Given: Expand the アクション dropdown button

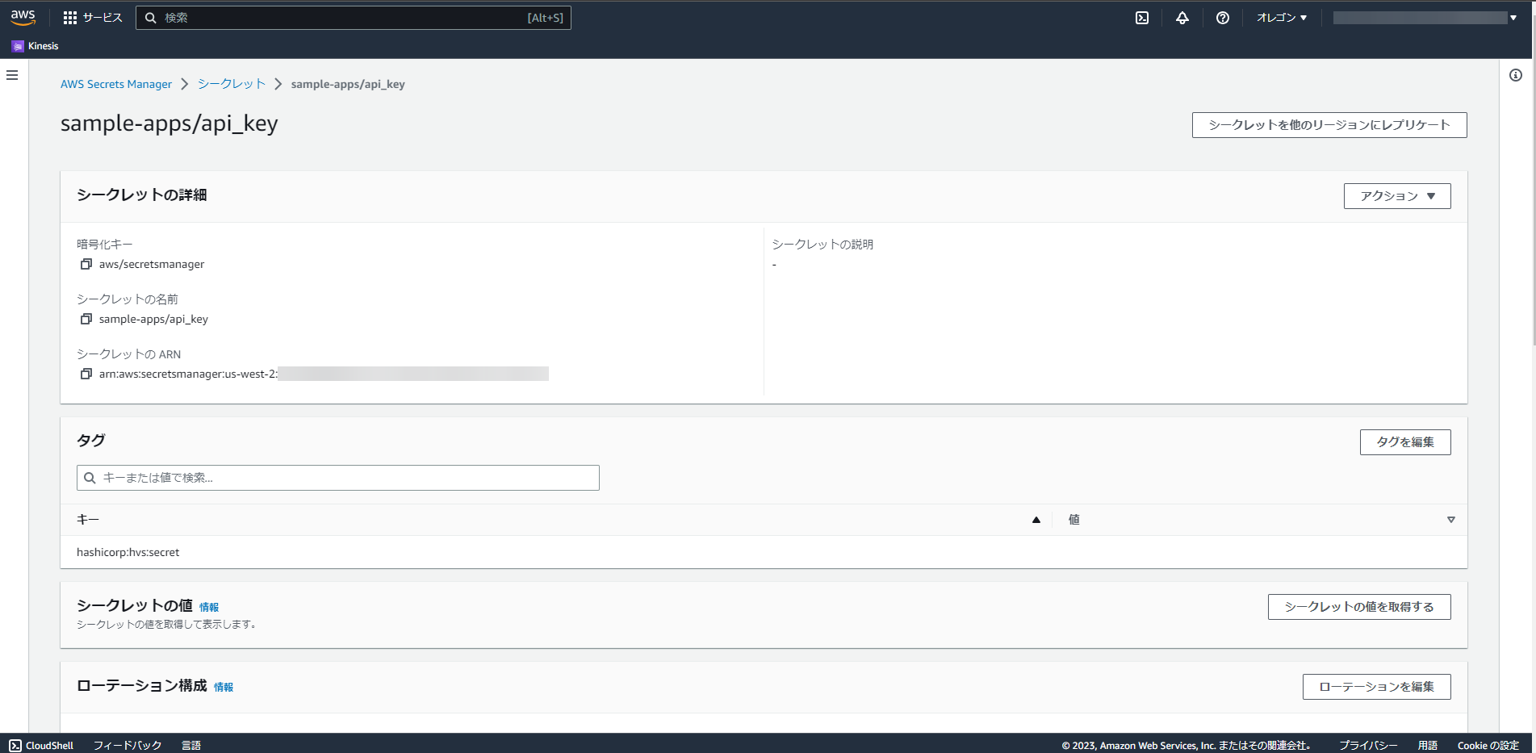Looking at the screenshot, I should 1397,196.
